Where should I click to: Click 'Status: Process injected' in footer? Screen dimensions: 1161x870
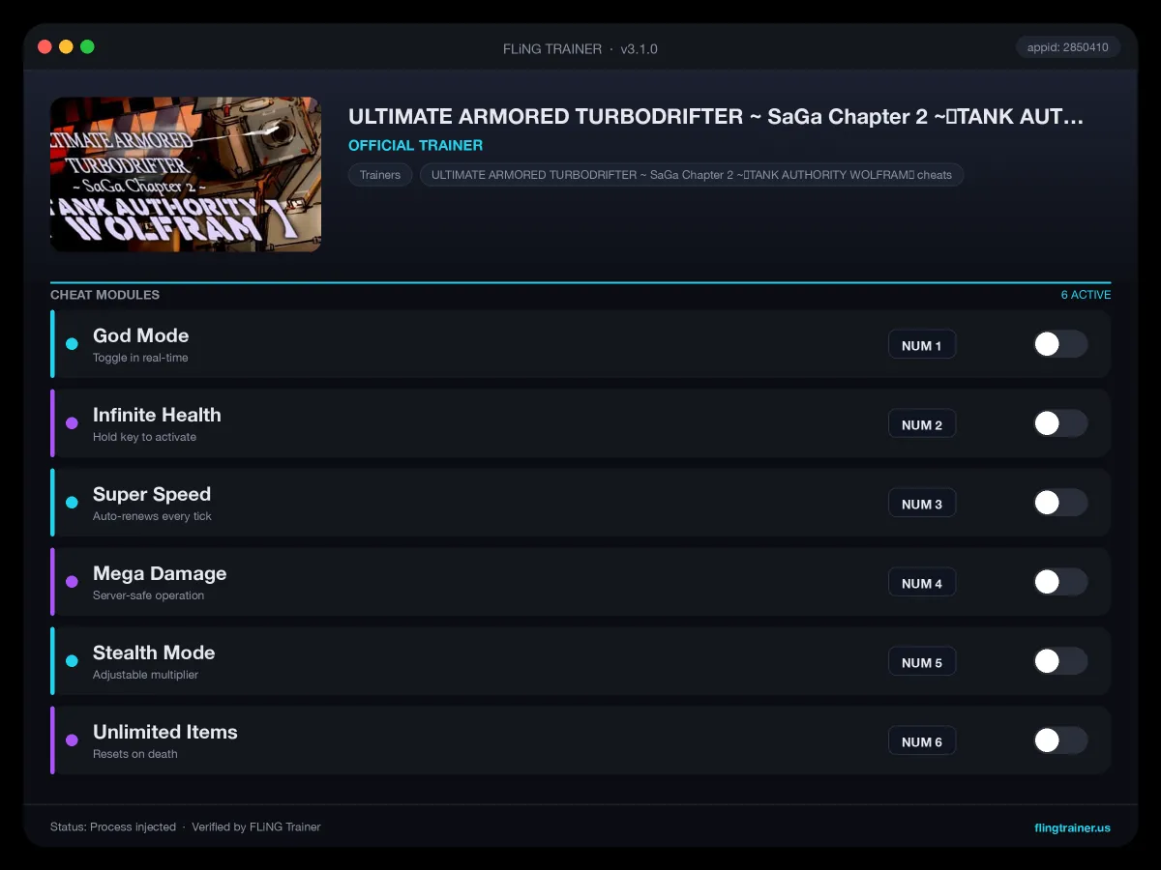click(113, 827)
